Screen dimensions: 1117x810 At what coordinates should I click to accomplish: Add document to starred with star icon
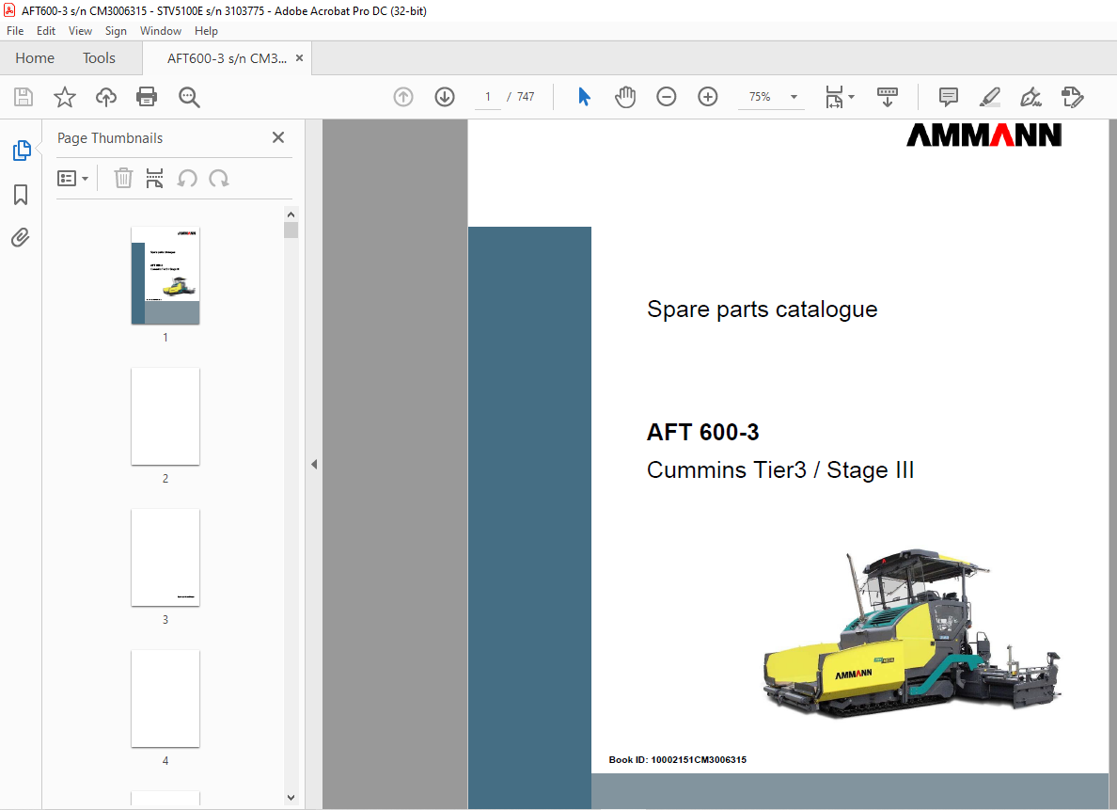(x=65, y=97)
